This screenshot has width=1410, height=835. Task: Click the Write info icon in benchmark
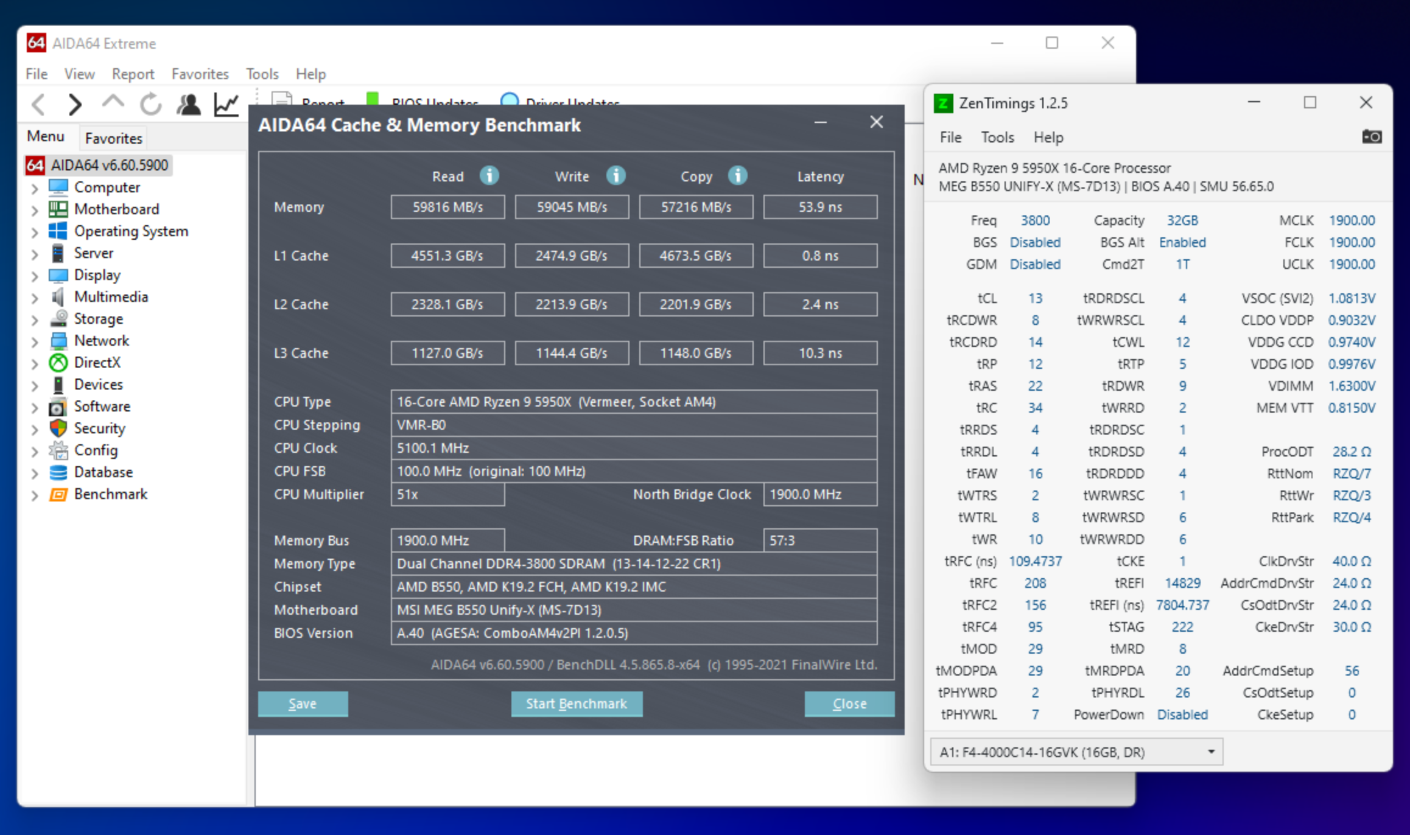[616, 176]
